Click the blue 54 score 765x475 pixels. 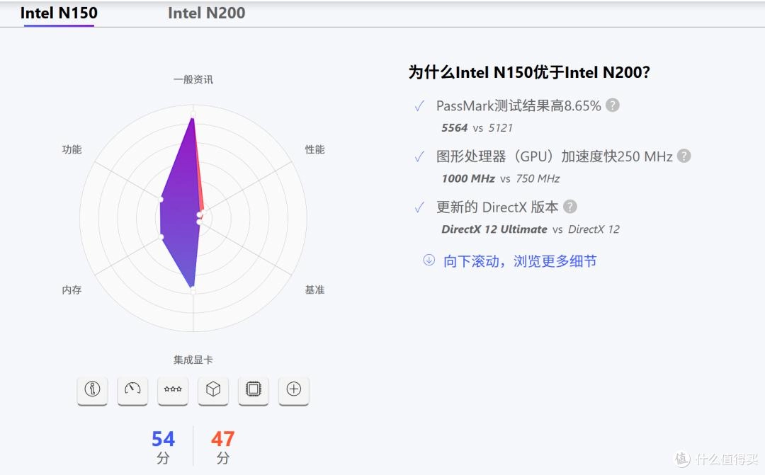click(x=163, y=439)
